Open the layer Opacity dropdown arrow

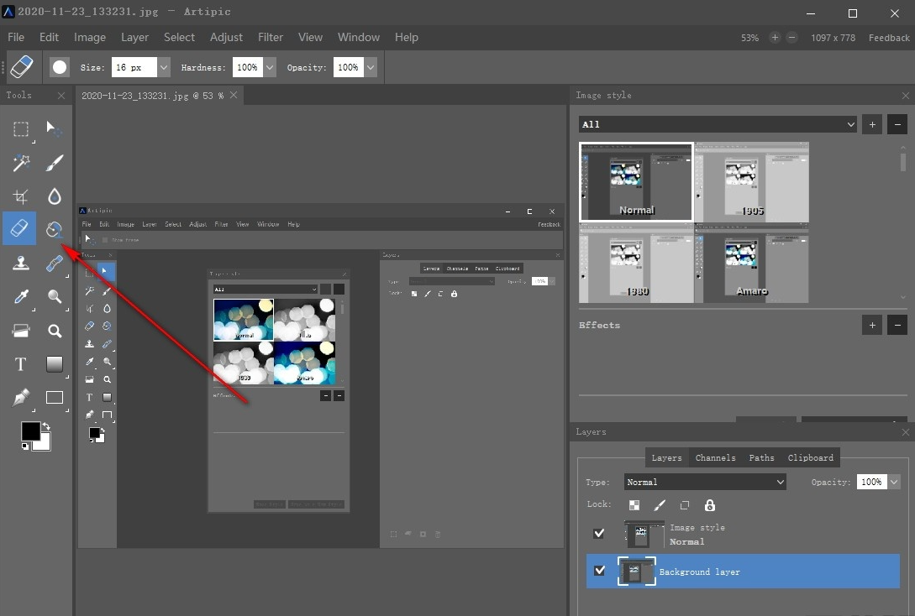[x=894, y=482]
